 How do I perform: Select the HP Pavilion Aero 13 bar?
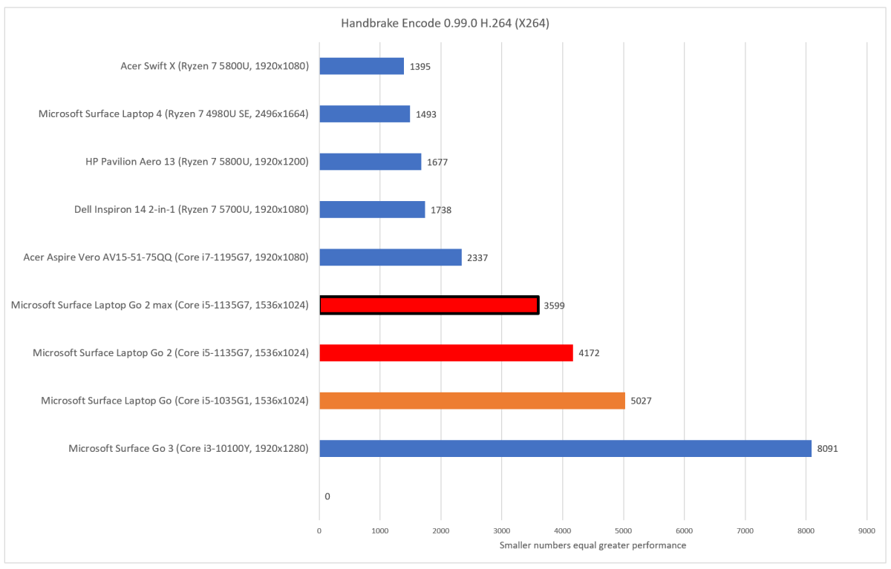click(x=370, y=162)
